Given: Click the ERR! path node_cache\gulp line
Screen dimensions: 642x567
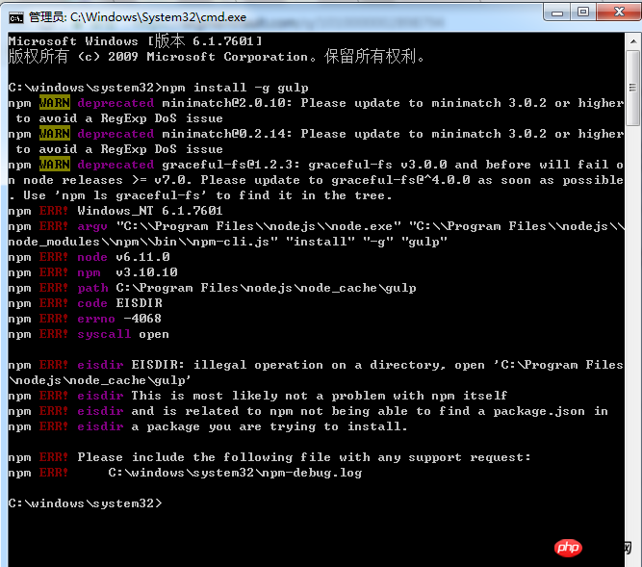Looking at the screenshot, I should pyautogui.click(x=212, y=288).
